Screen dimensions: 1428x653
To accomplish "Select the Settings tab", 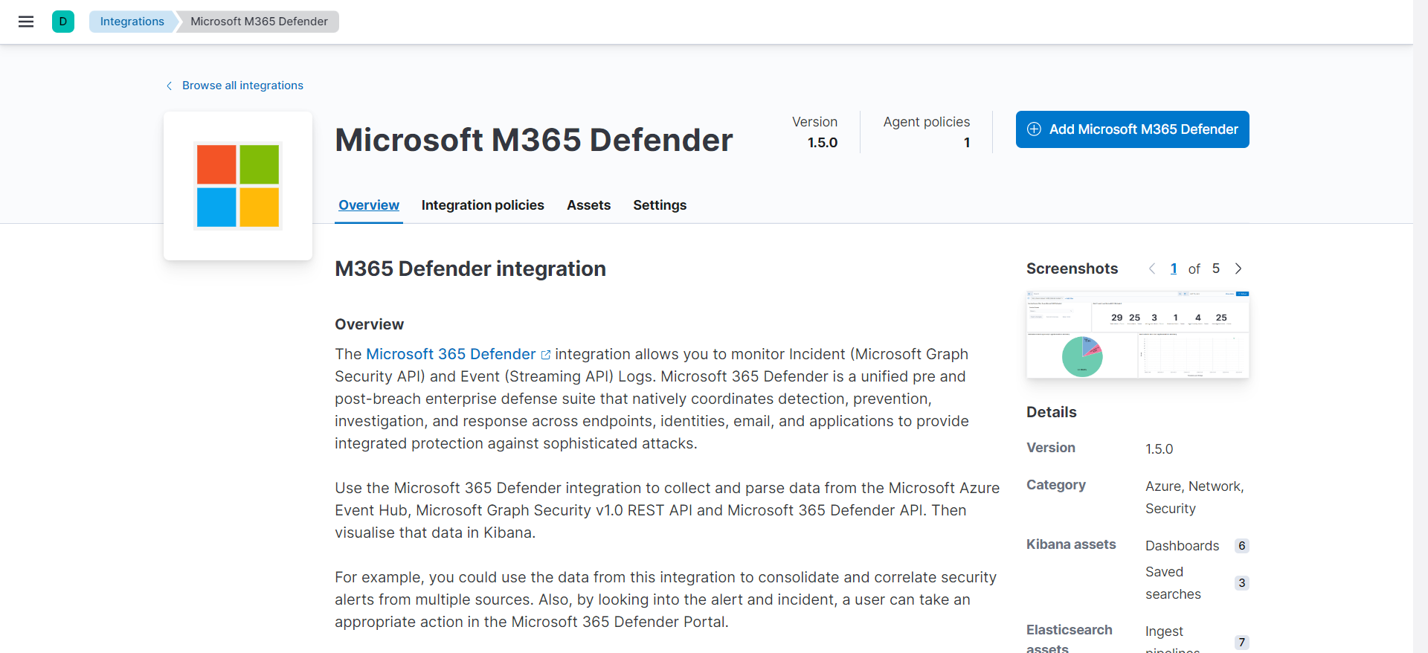I will pyautogui.click(x=660, y=205).
